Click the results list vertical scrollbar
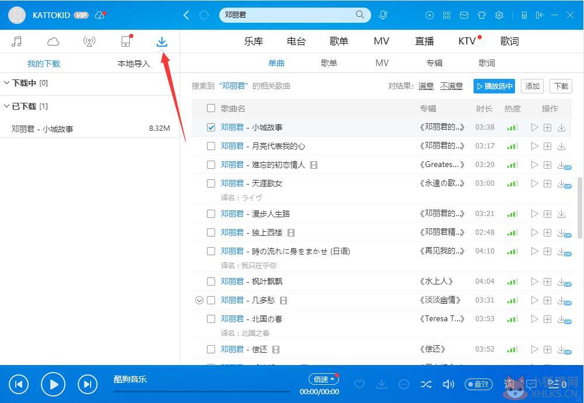The height and width of the screenshot is (403, 584). [x=580, y=208]
